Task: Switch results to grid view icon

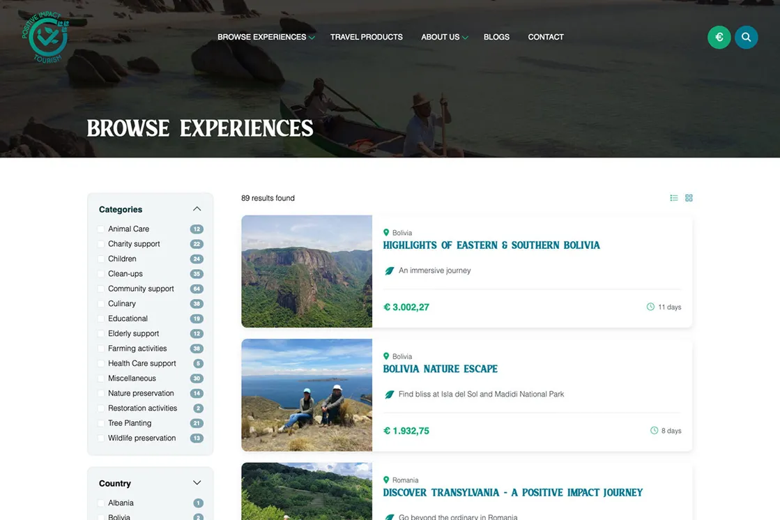Action: point(689,198)
